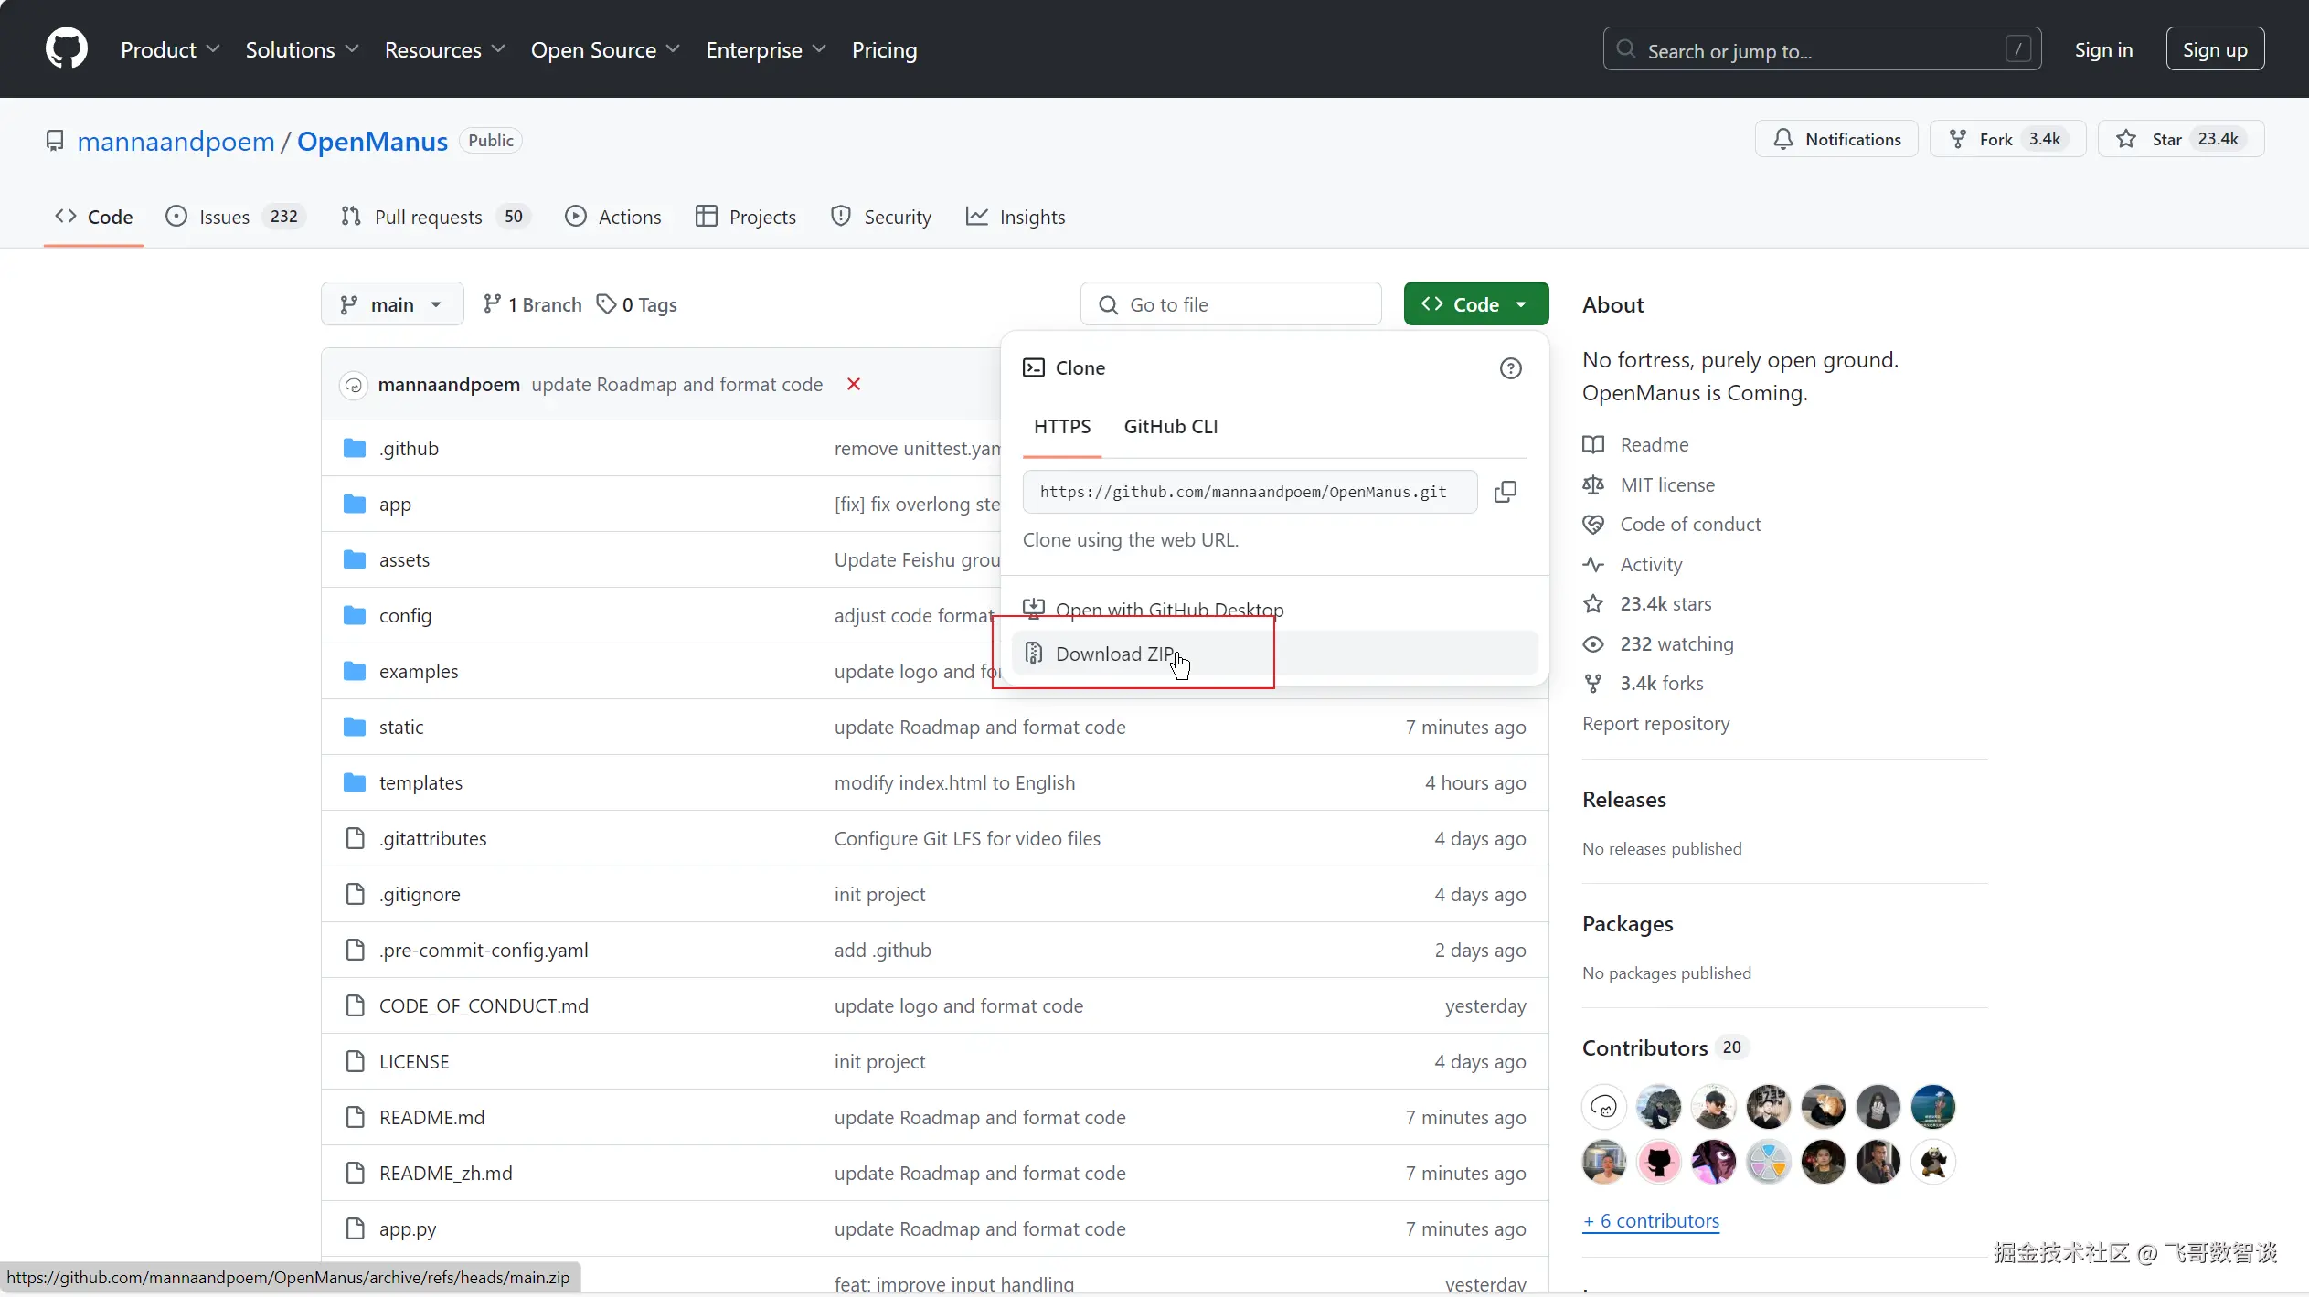Choose Open with GitHub Desktop

coord(1168,609)
